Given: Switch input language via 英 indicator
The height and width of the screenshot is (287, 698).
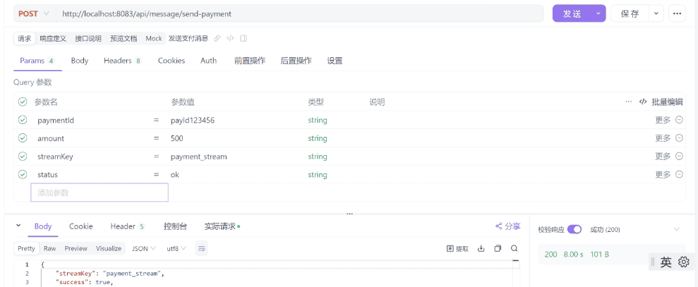Looking at the screenshot, I should [666, 262].
